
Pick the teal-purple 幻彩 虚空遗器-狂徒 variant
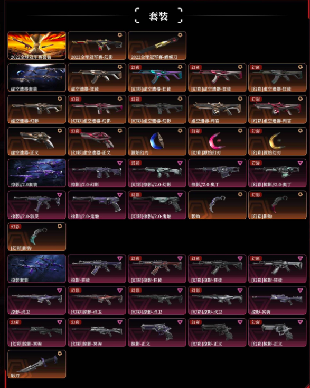pos(157,77)
